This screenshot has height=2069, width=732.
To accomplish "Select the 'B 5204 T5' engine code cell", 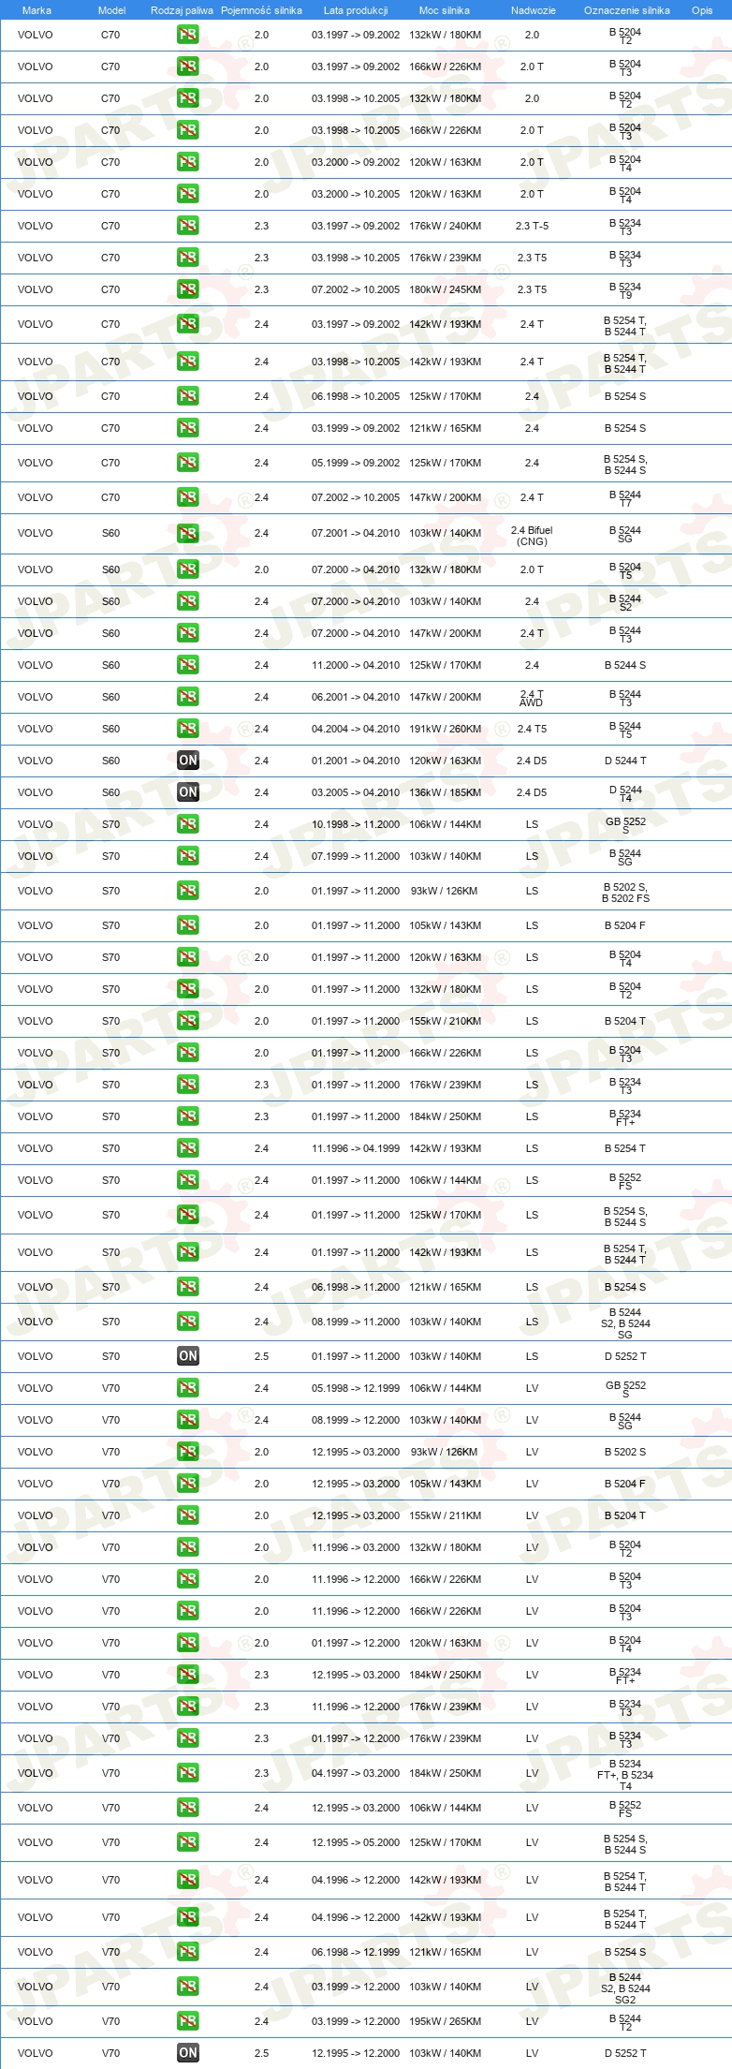I will 625,571.
